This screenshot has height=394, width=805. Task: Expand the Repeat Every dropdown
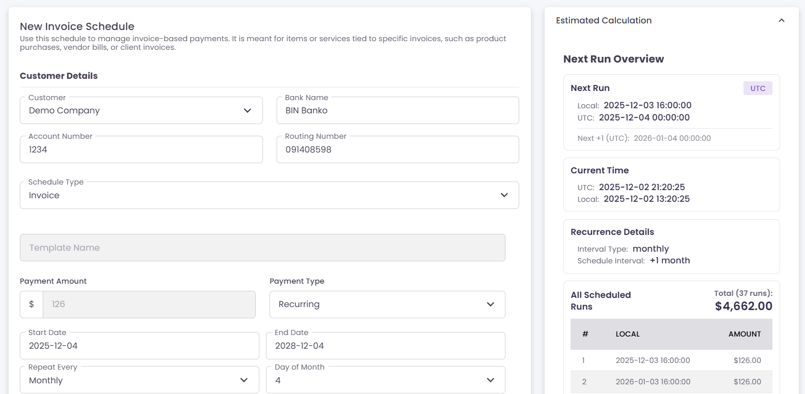pos(139,380)
